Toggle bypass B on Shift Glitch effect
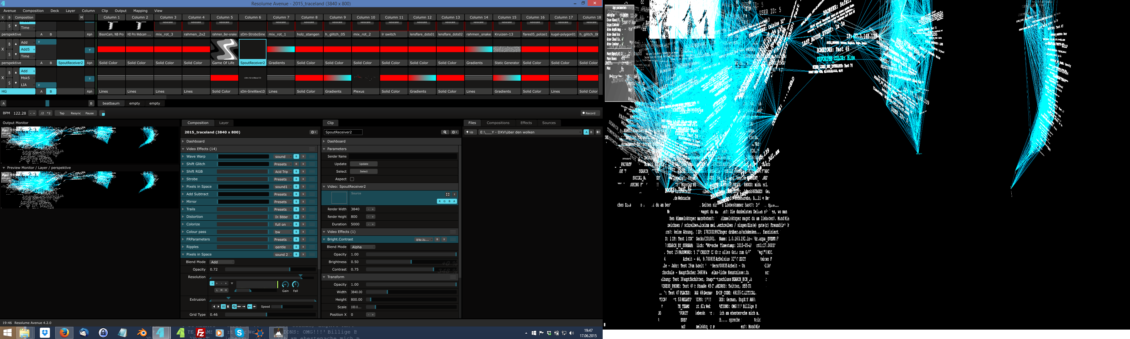The height and width of the screenshot is (339, 1130). coord(297,164)
